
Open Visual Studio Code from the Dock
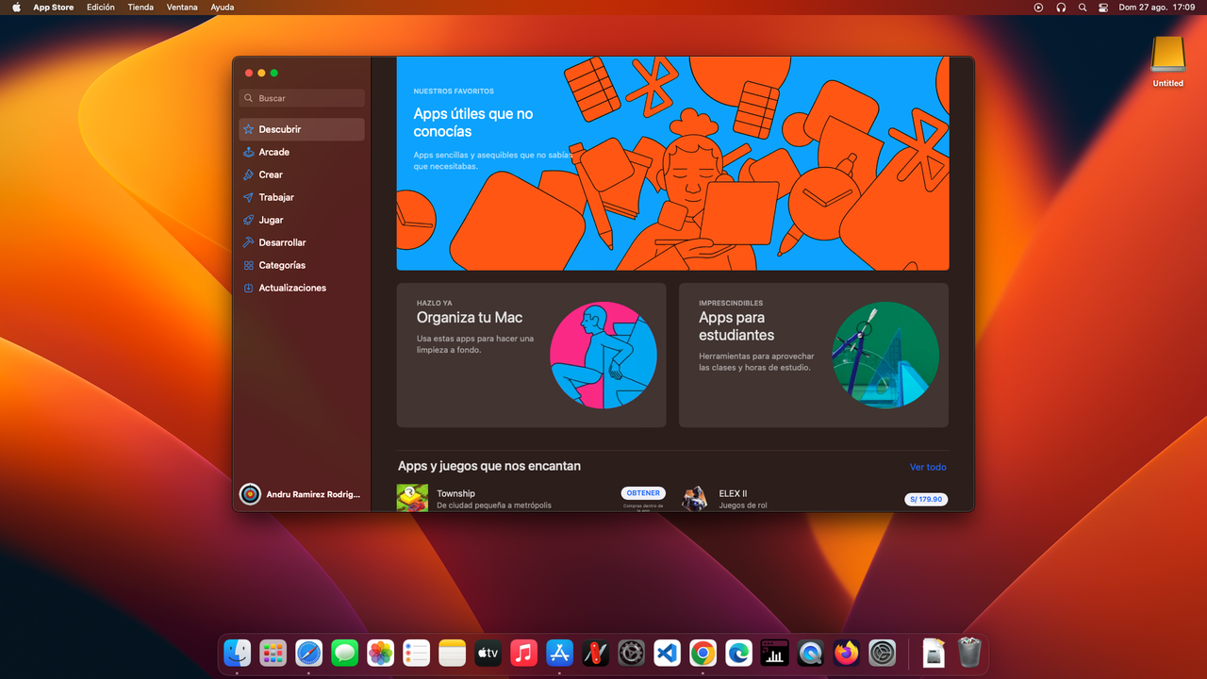tap(667, 652)
